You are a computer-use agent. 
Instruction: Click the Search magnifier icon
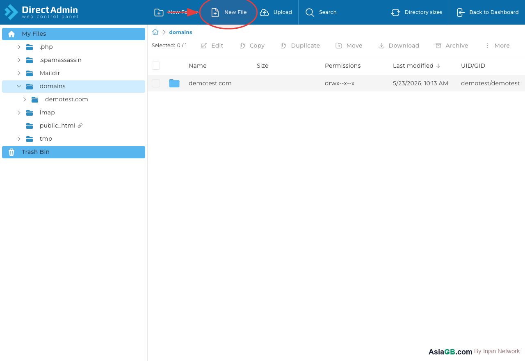click(310, 12)
